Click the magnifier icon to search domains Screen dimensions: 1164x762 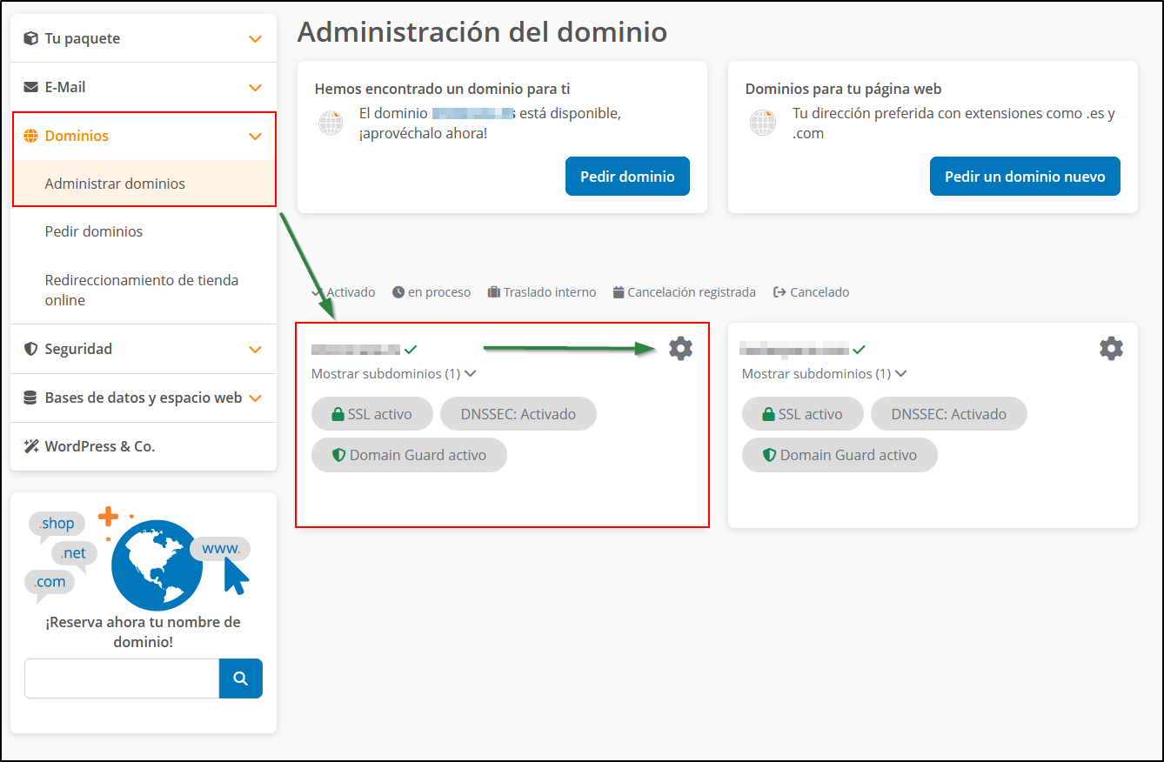tap(240, 678)
